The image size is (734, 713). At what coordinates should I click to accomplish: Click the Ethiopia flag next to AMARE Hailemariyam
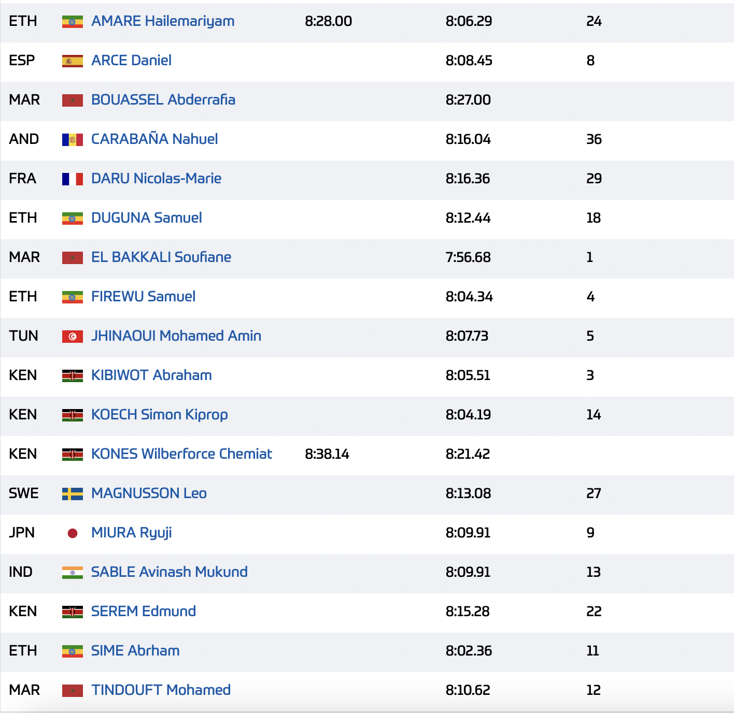[x=72, y=22]
